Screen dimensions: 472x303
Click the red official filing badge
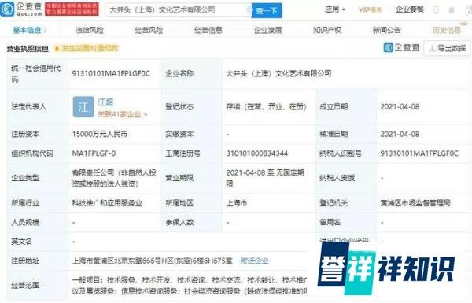(x=72, y=9)
